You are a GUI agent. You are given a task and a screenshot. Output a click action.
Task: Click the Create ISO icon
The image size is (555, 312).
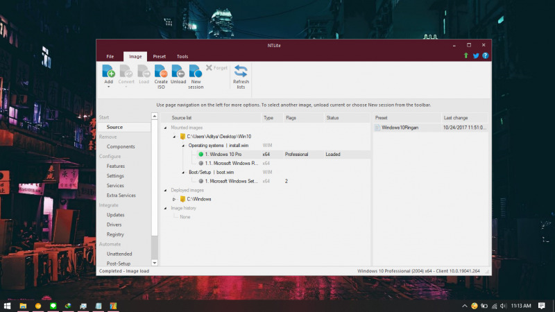click(161, 71)
